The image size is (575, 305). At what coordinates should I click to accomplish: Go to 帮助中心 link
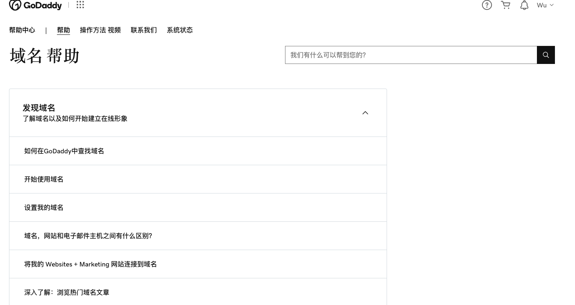(x=22, y=30)
